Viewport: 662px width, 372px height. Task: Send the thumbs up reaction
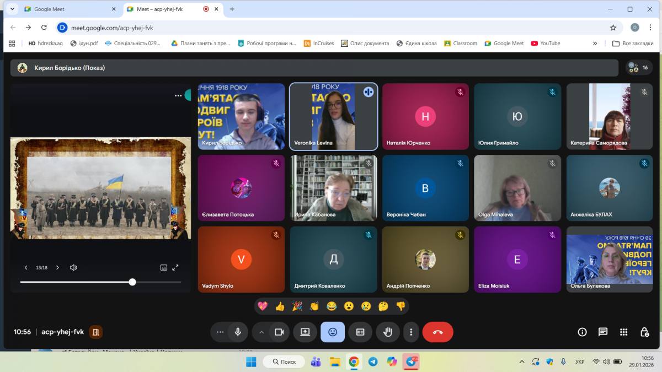pos(280,306)
